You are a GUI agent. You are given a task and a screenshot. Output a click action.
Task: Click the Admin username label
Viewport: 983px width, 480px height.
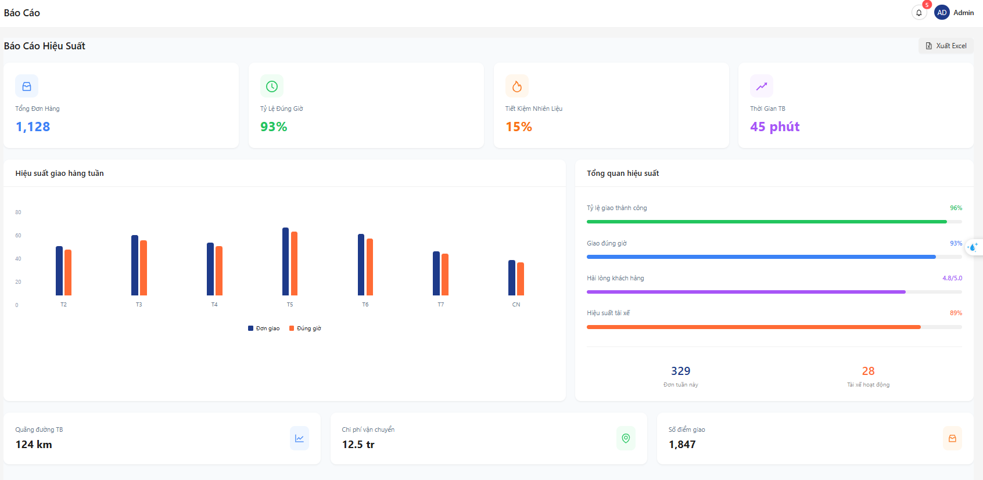coord(963,13)
